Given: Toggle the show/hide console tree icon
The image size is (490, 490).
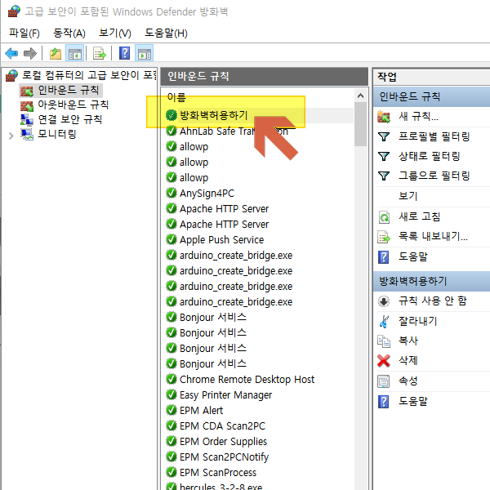Looking at the screenshot, I should pos(74,53).
